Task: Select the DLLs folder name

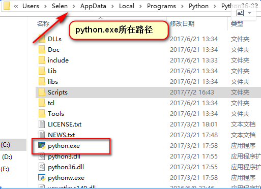Action: 54,39
